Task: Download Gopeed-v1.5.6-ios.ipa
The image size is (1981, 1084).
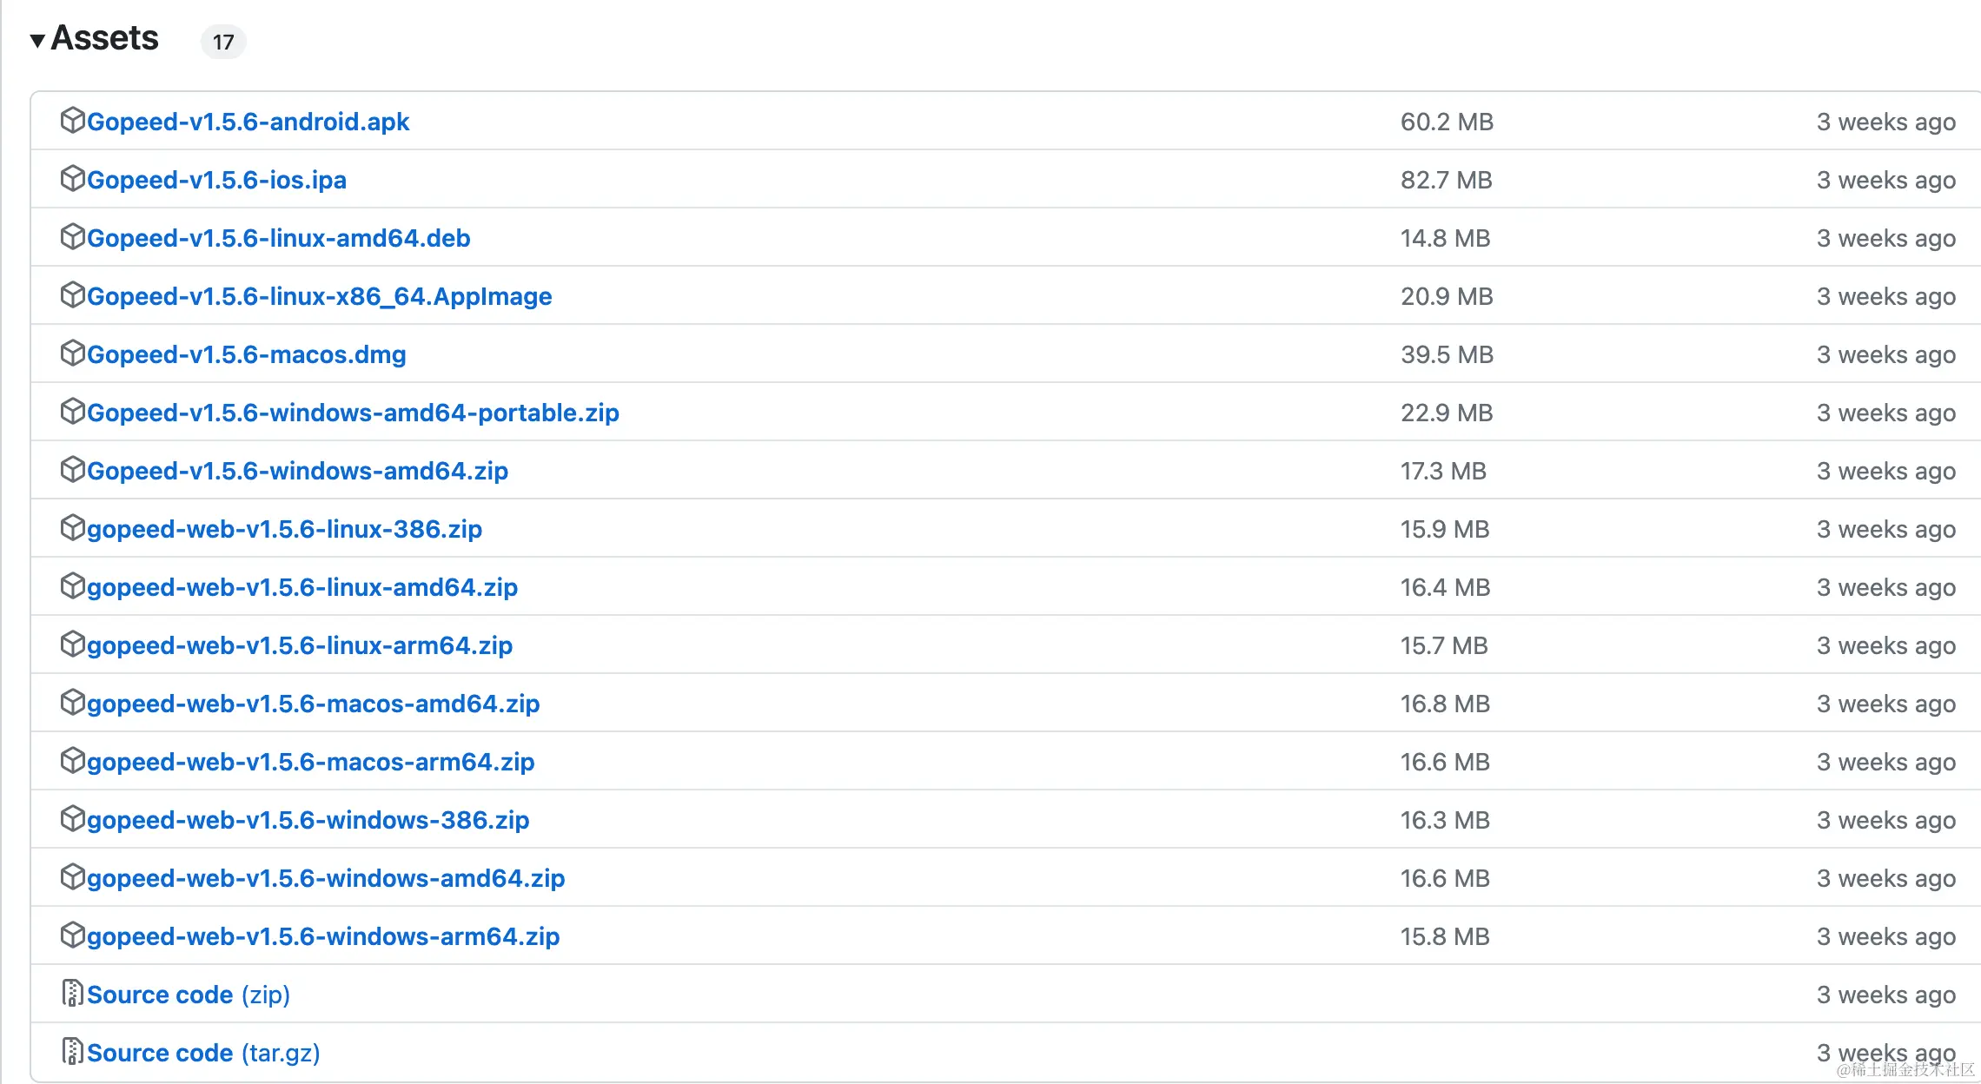Action: (216, 180)
